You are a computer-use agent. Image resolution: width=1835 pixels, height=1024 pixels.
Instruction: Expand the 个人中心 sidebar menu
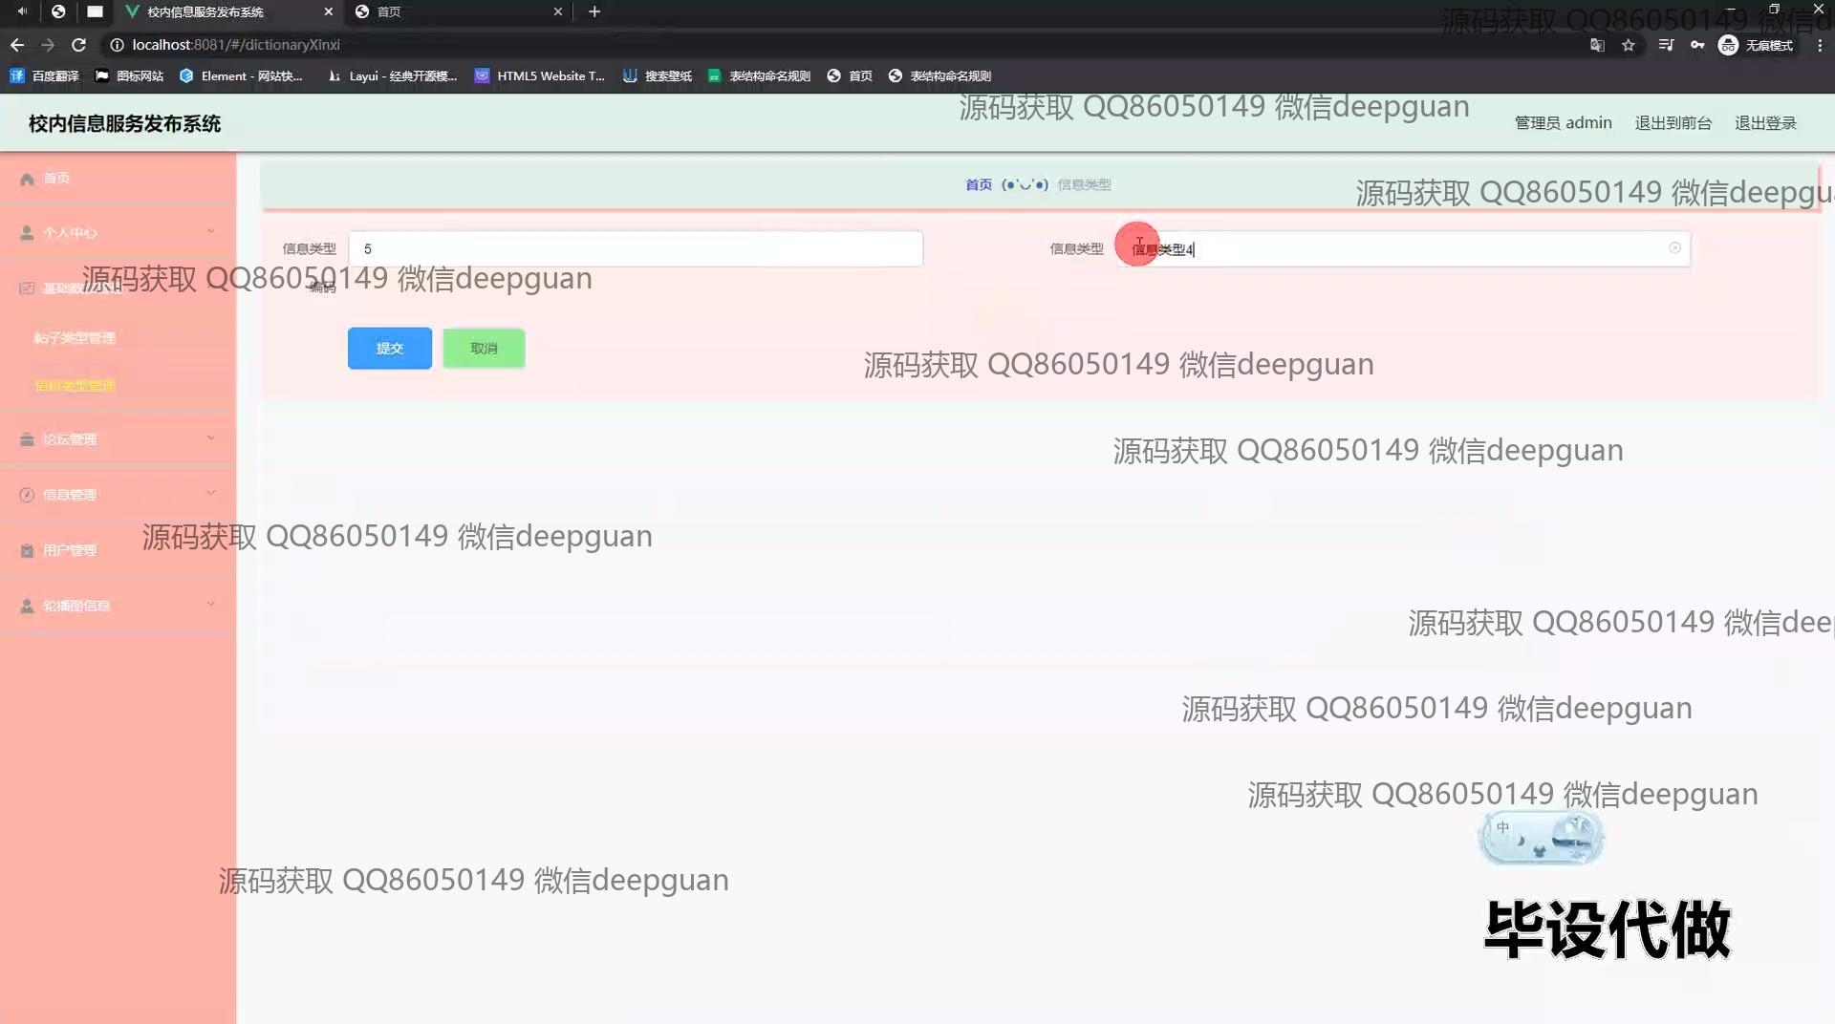115,232
